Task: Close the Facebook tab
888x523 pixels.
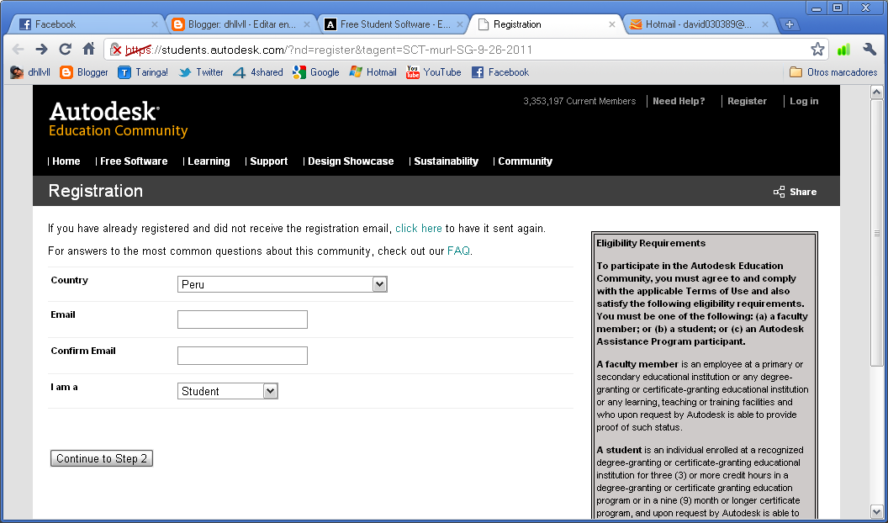Action: (155, 24)
